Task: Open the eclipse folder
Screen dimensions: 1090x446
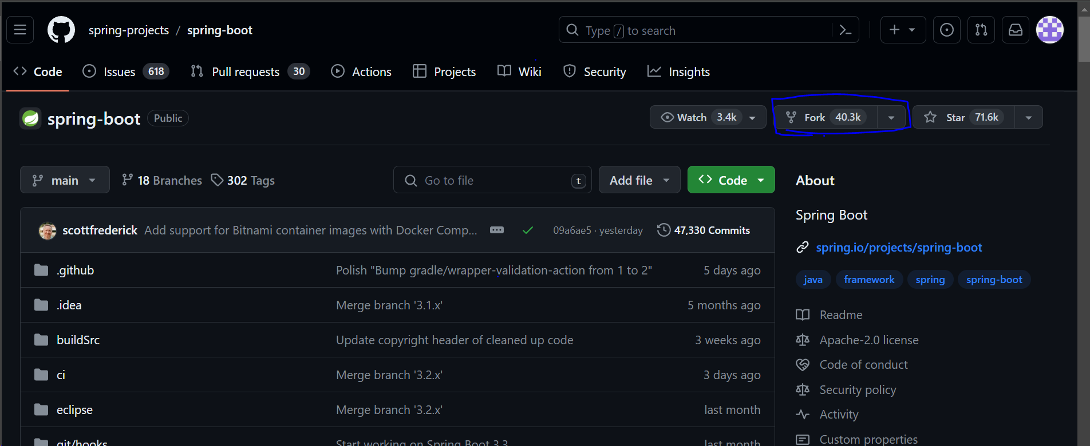Action: [74, 409]
